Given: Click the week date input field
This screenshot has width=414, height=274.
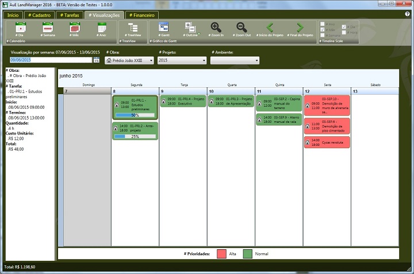Looking at the screenshot, I should 51,60.
